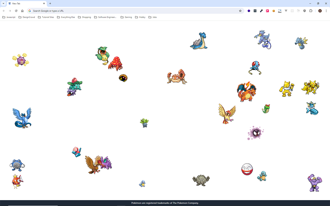Open the Gaming bookmarks folder
330x206 pixels.
tap(126, 17)
